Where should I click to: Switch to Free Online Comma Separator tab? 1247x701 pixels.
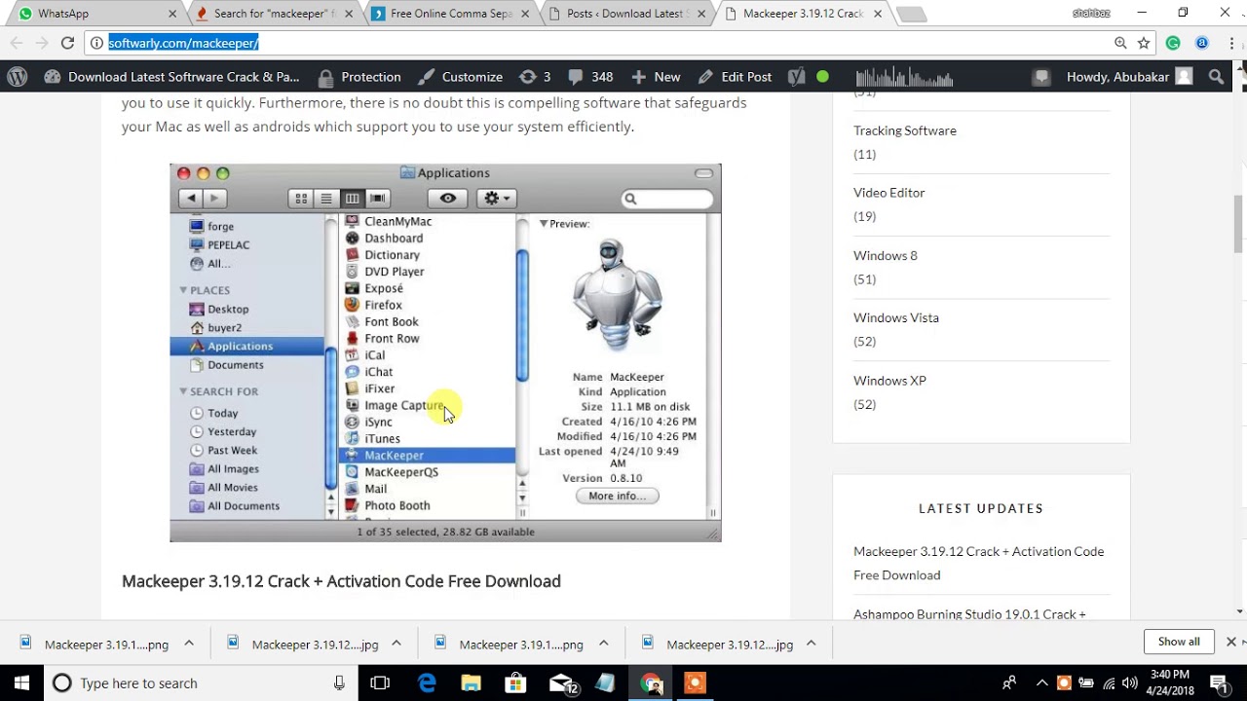451,14
